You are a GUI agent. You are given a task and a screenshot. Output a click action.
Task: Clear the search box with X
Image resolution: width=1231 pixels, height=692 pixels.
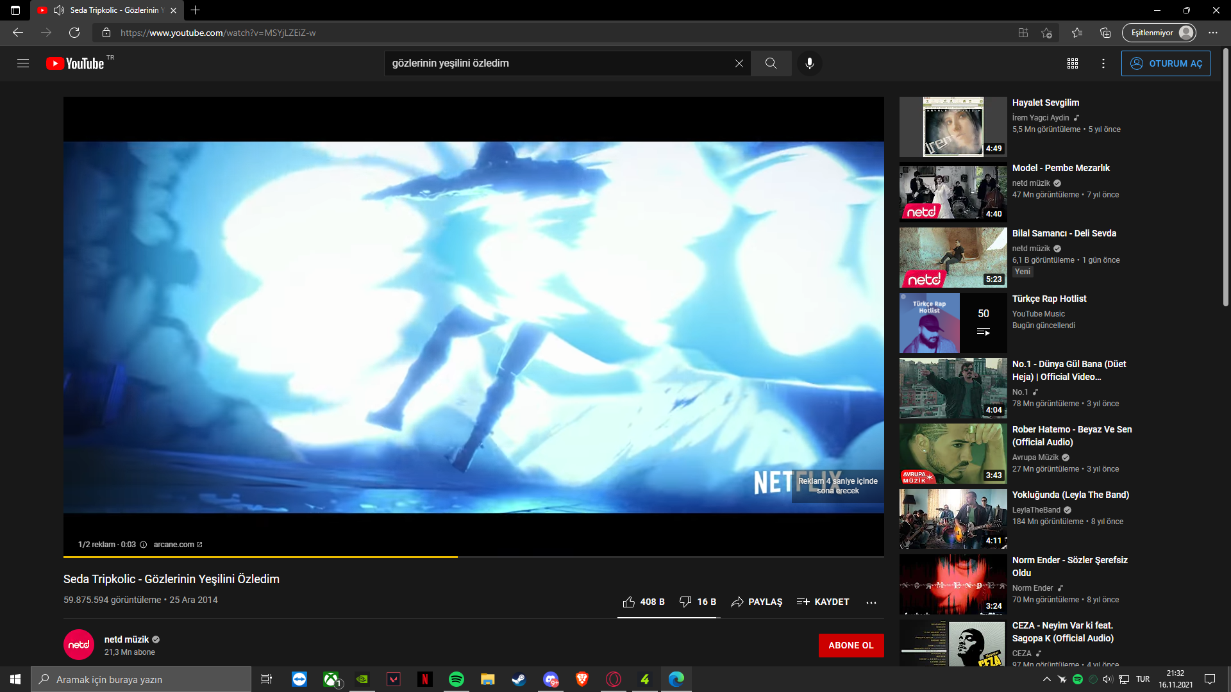739,63
